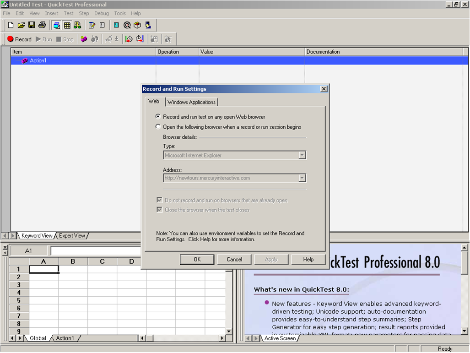The width and height of the screenshot is (470, 353).
Task: Click the Data Table formula input field
Action: pyautogui.click(x=96, y=251)
